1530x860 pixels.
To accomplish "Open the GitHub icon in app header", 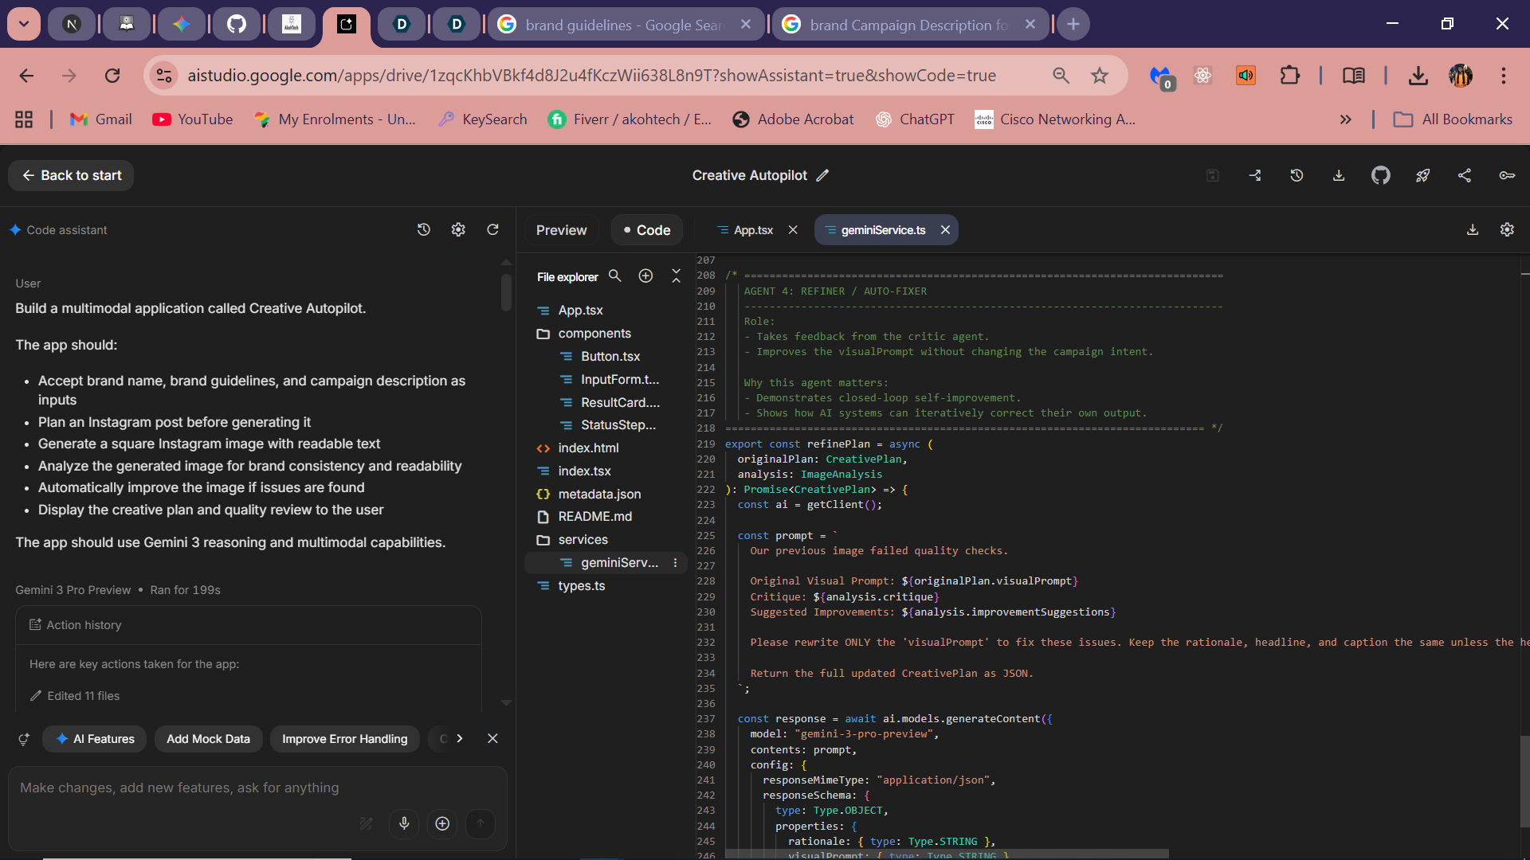I will tap(1380, 175).
